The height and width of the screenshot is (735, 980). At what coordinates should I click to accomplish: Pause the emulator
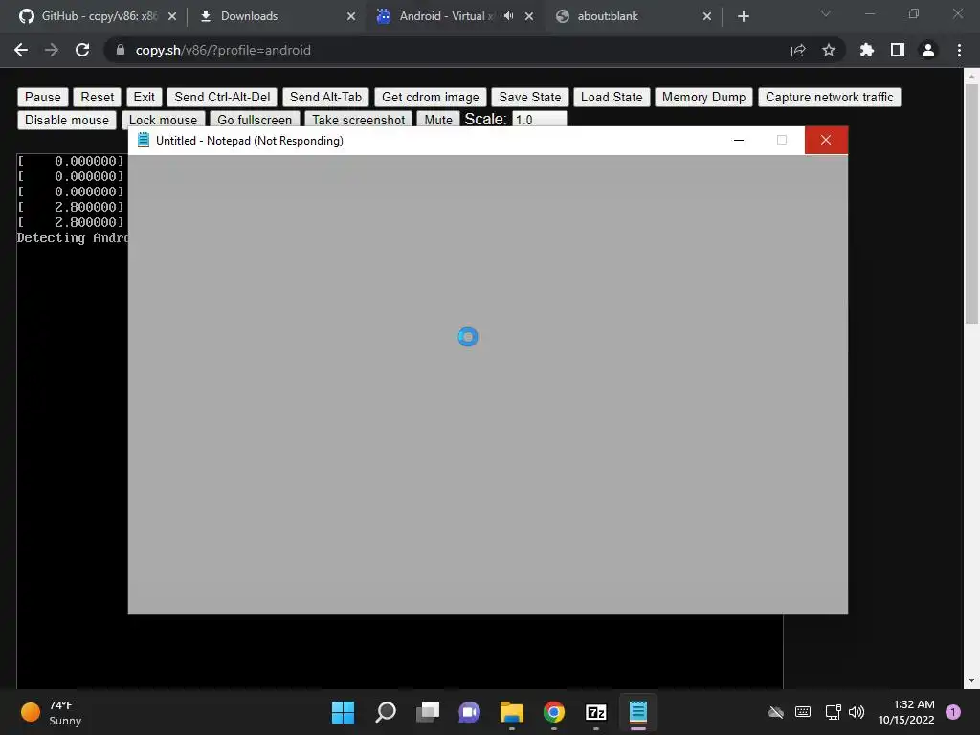pyautogui.click(x=42, y=97)
